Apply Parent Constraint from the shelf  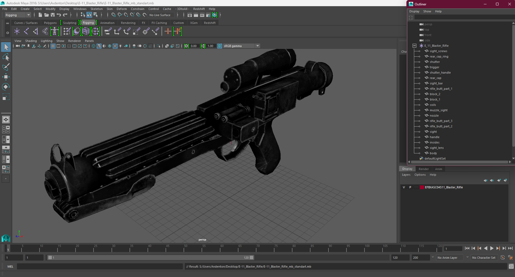(x=108, y=31)
